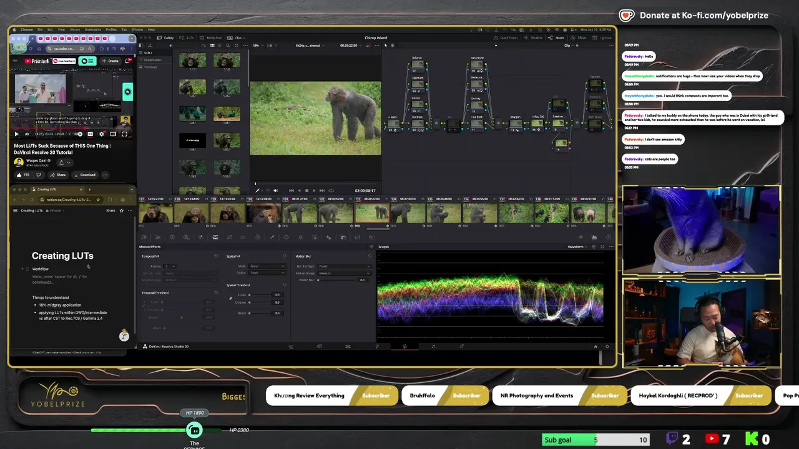The image size is (799, 449).
Task: Open the Color Wheels palette icon
Action: [172, 237]
